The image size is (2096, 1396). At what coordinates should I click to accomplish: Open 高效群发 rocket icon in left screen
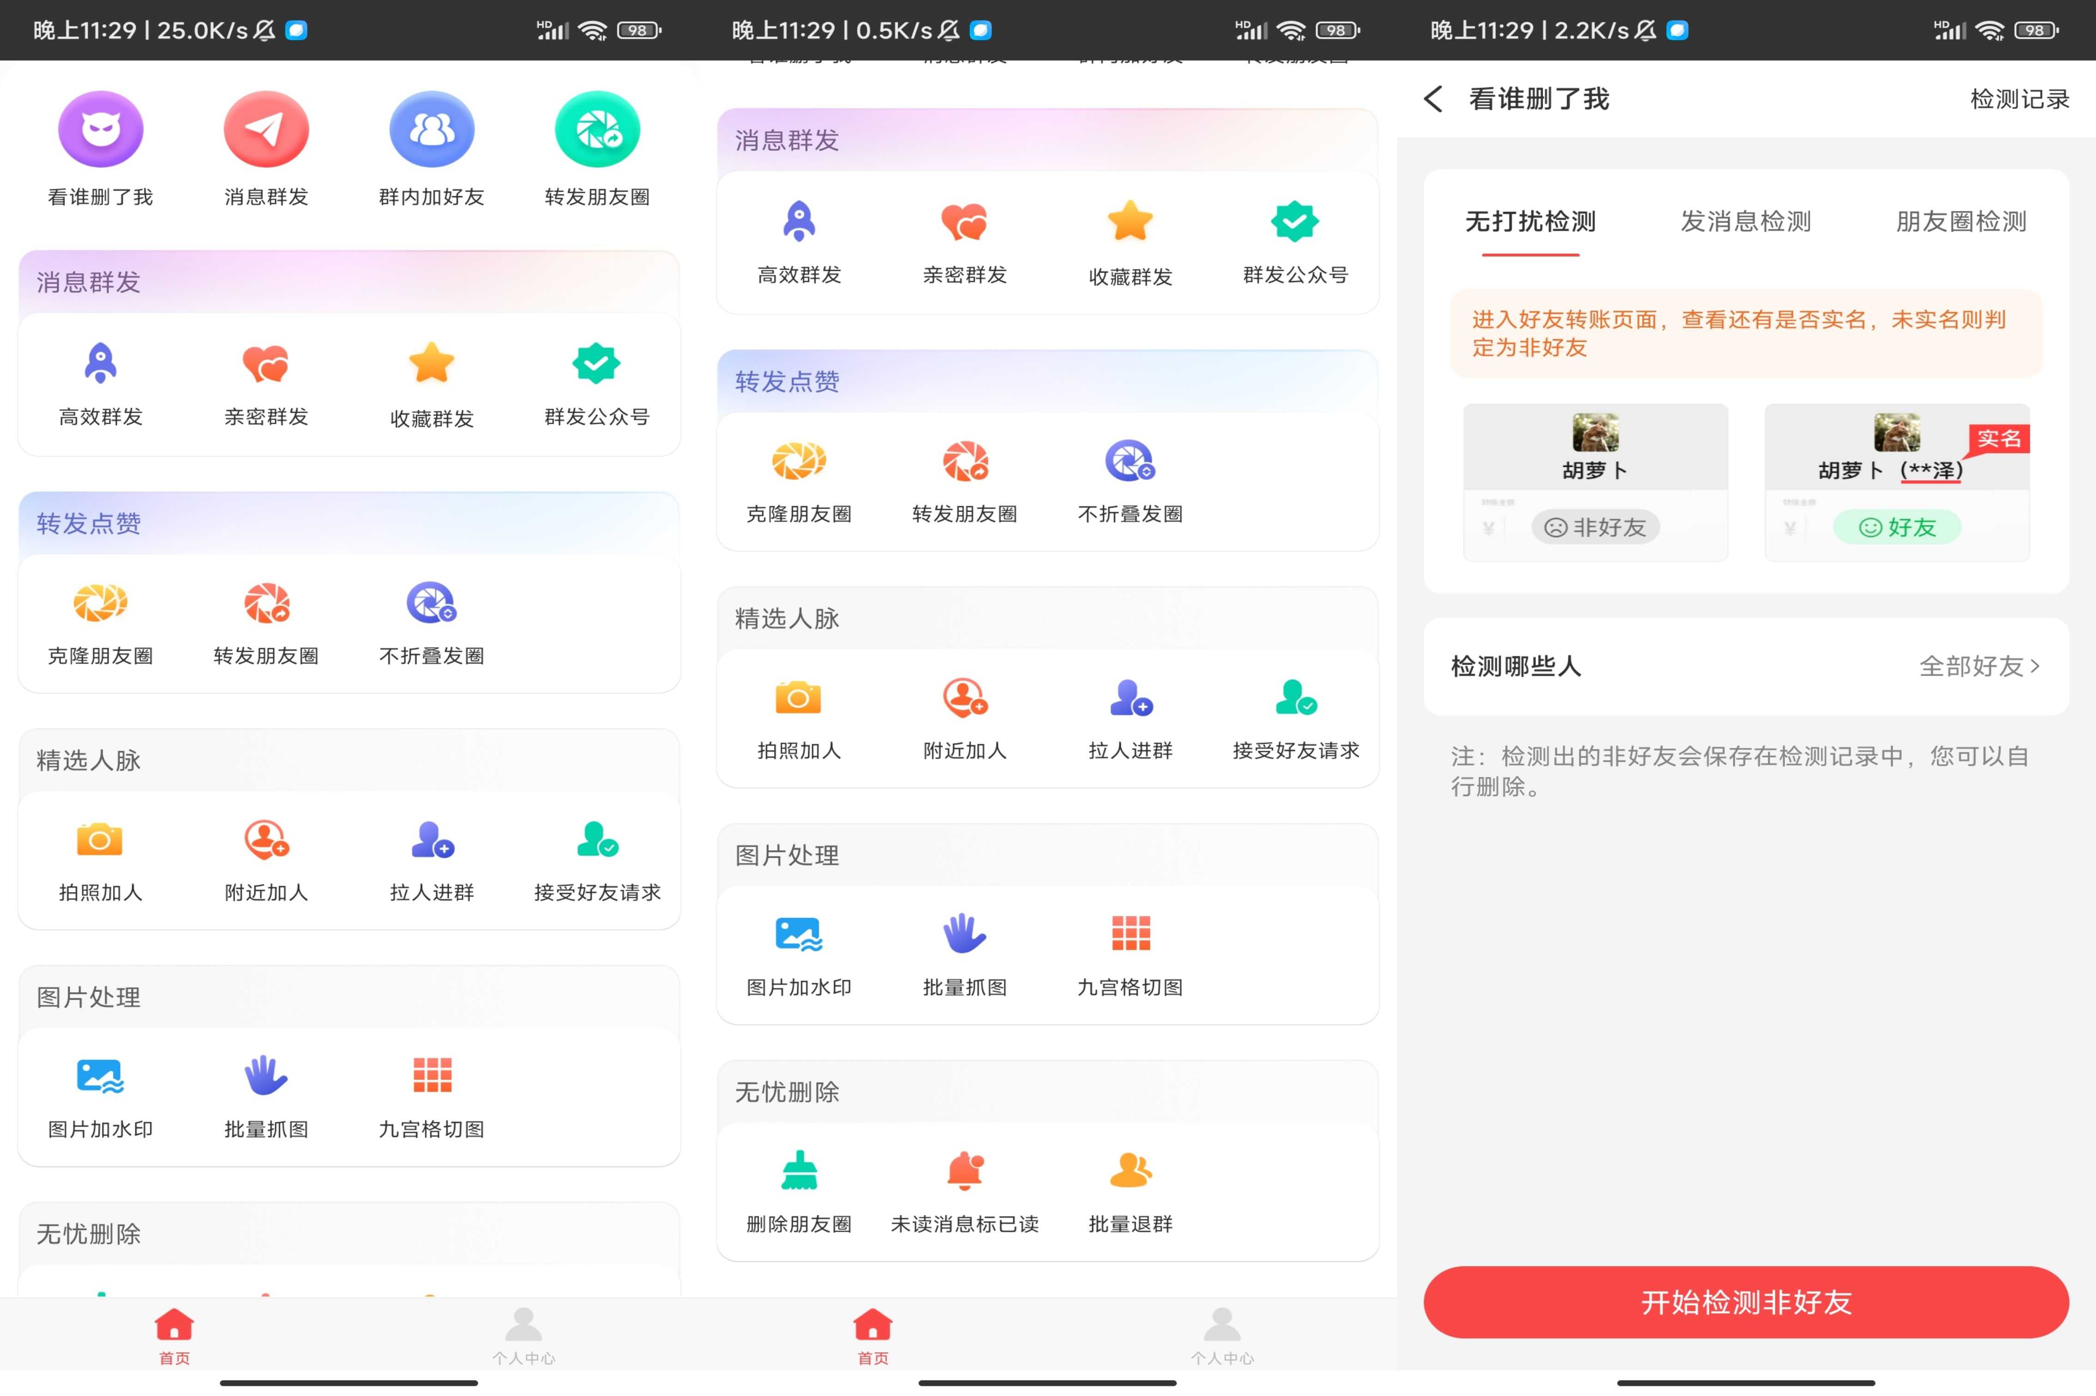click(x=101, y=363)
